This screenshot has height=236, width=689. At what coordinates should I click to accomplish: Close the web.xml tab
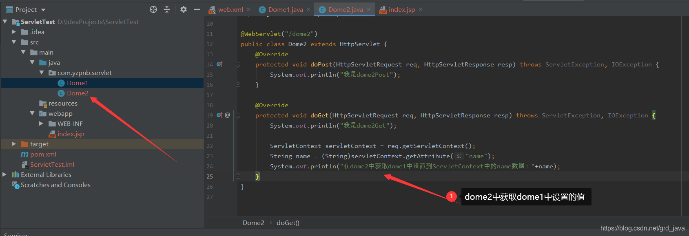(x=248, y=9)
